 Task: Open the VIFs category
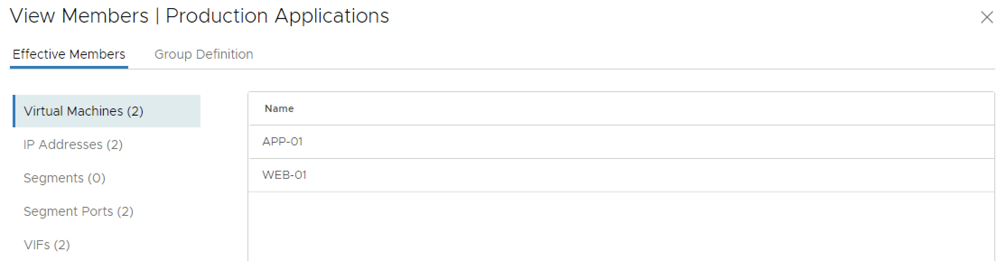coord(47,245)
